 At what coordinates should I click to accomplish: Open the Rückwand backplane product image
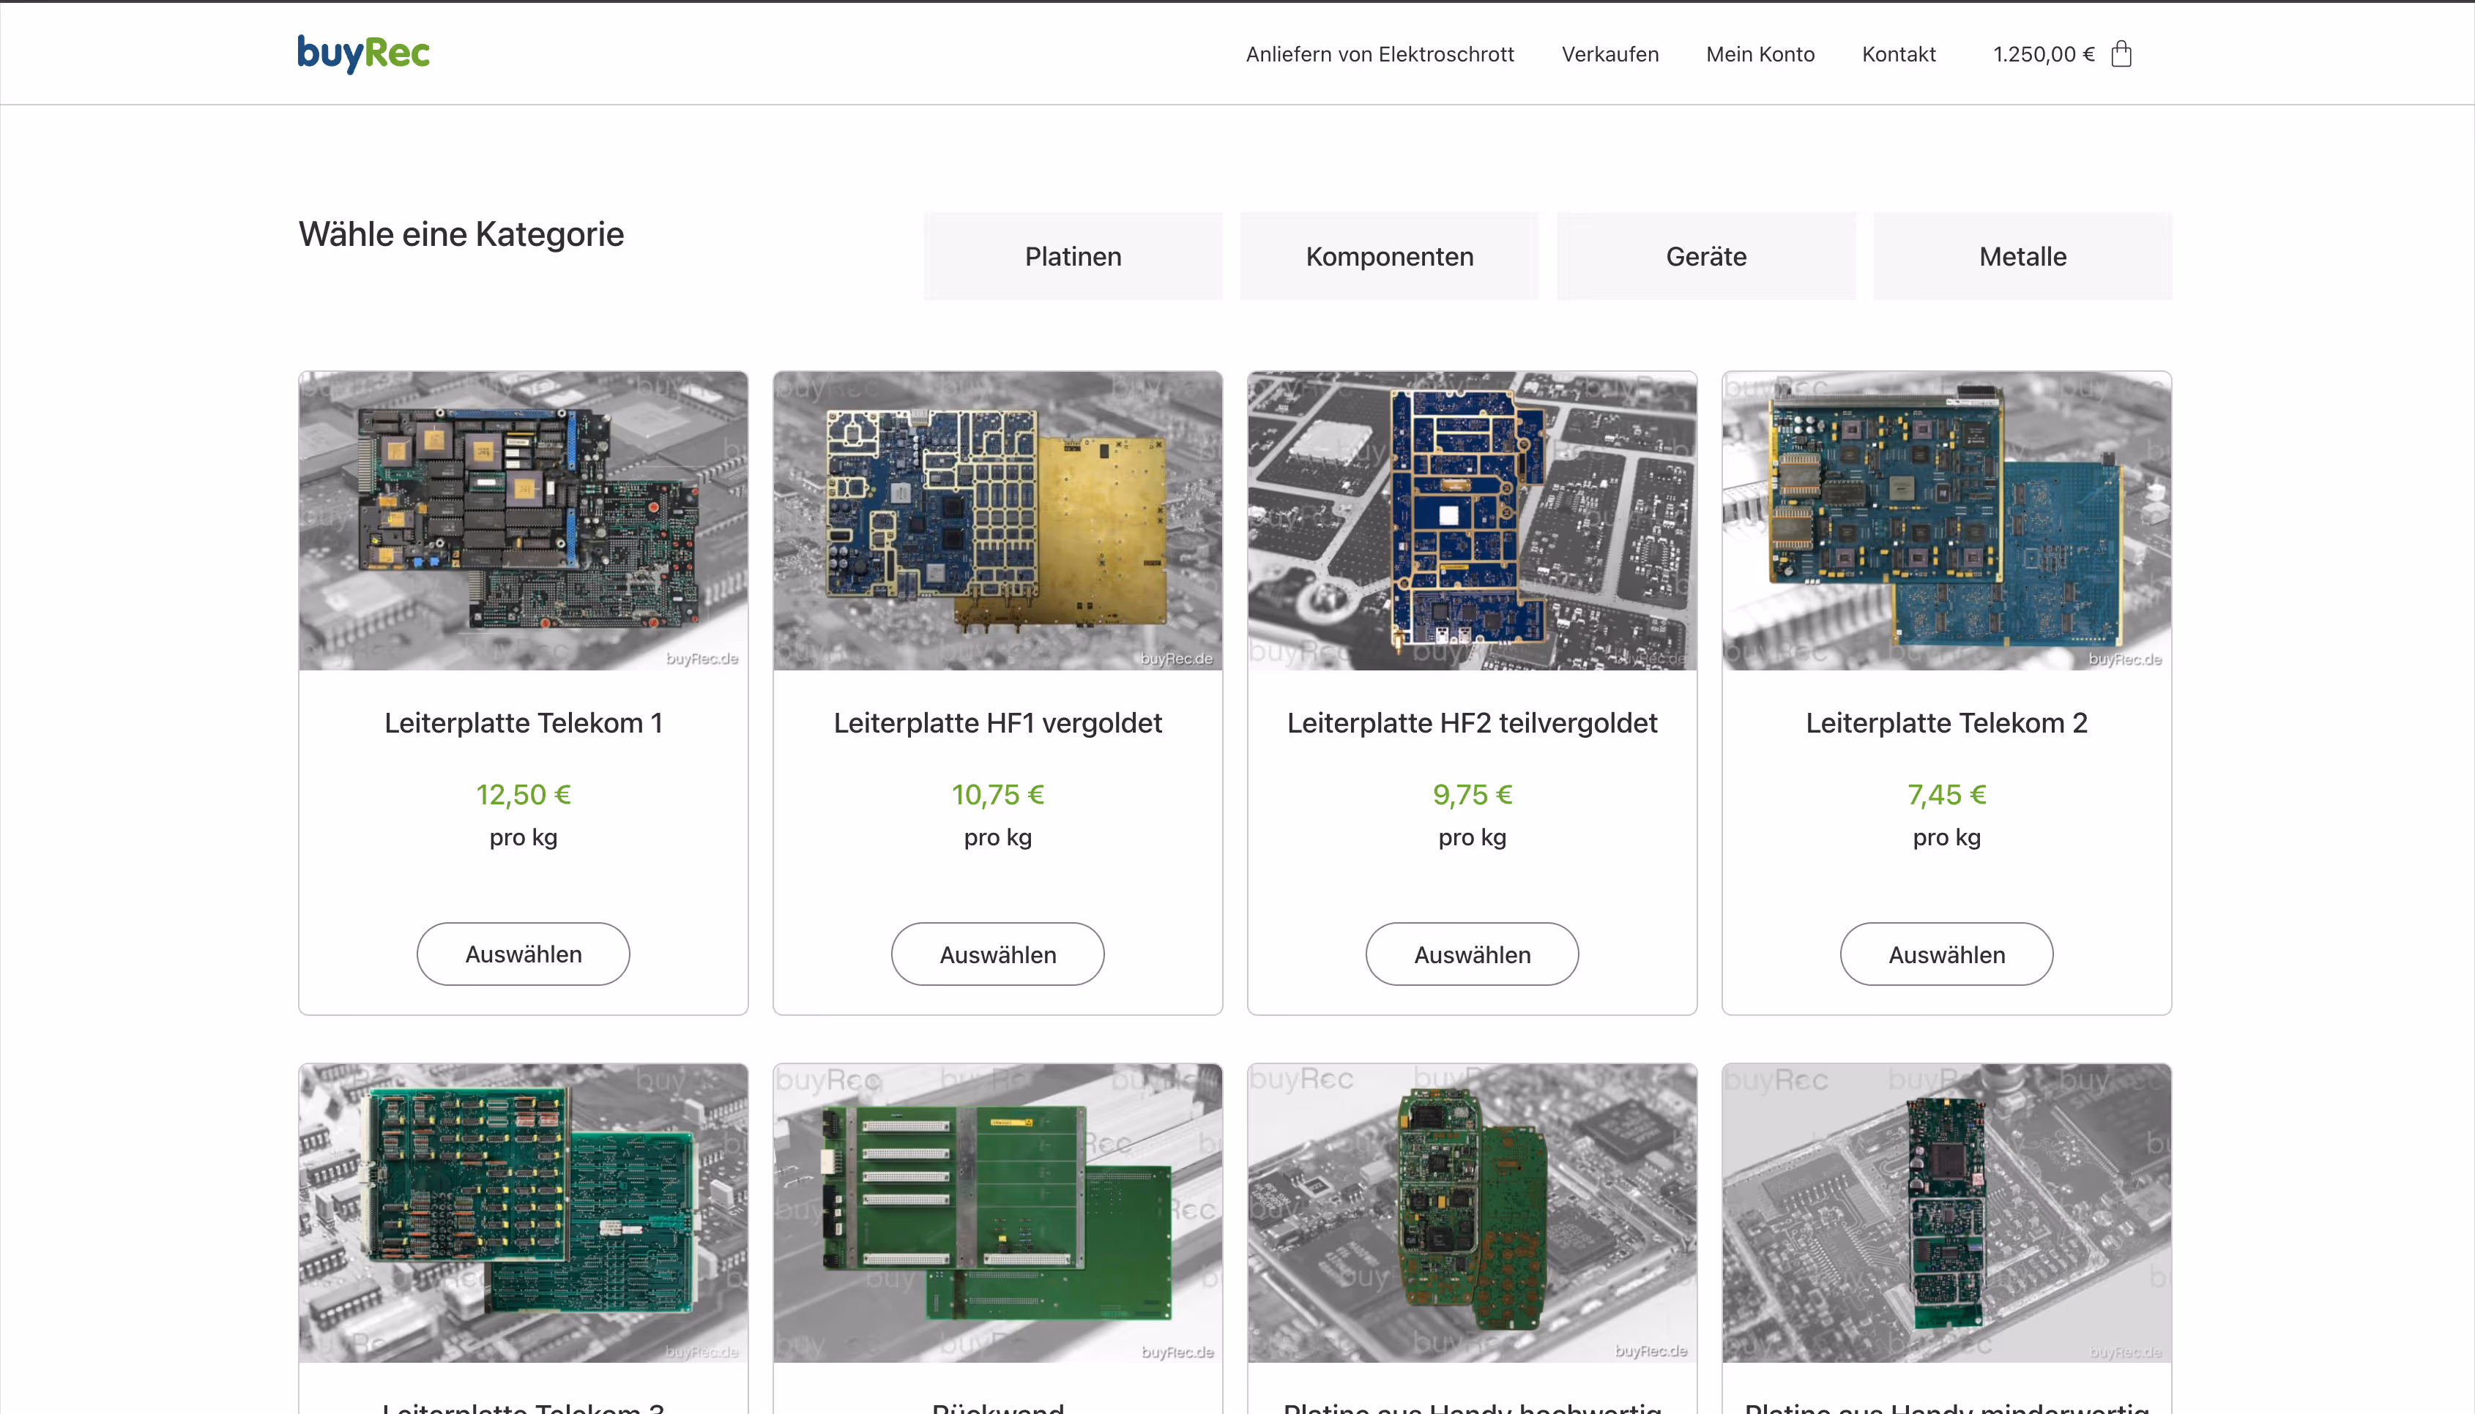click(x=997, y=1213)
